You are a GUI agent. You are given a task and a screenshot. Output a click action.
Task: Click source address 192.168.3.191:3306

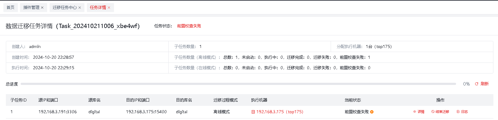pos(58,112)
